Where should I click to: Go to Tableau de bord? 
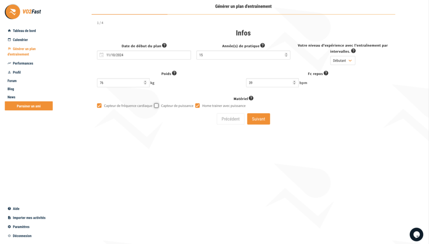[x=24, y=31]
